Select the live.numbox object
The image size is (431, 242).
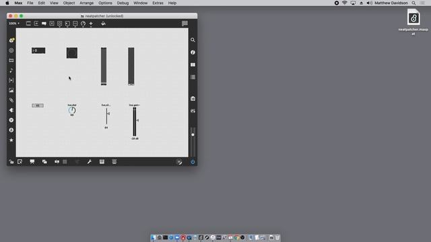tap(38, 106)
